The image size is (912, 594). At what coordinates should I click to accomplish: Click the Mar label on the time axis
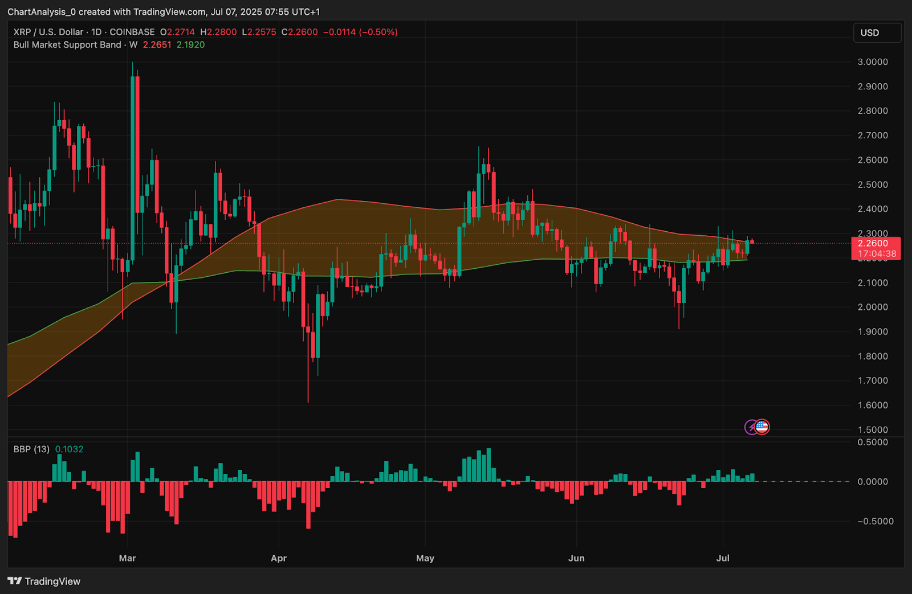tap(128, 558)
